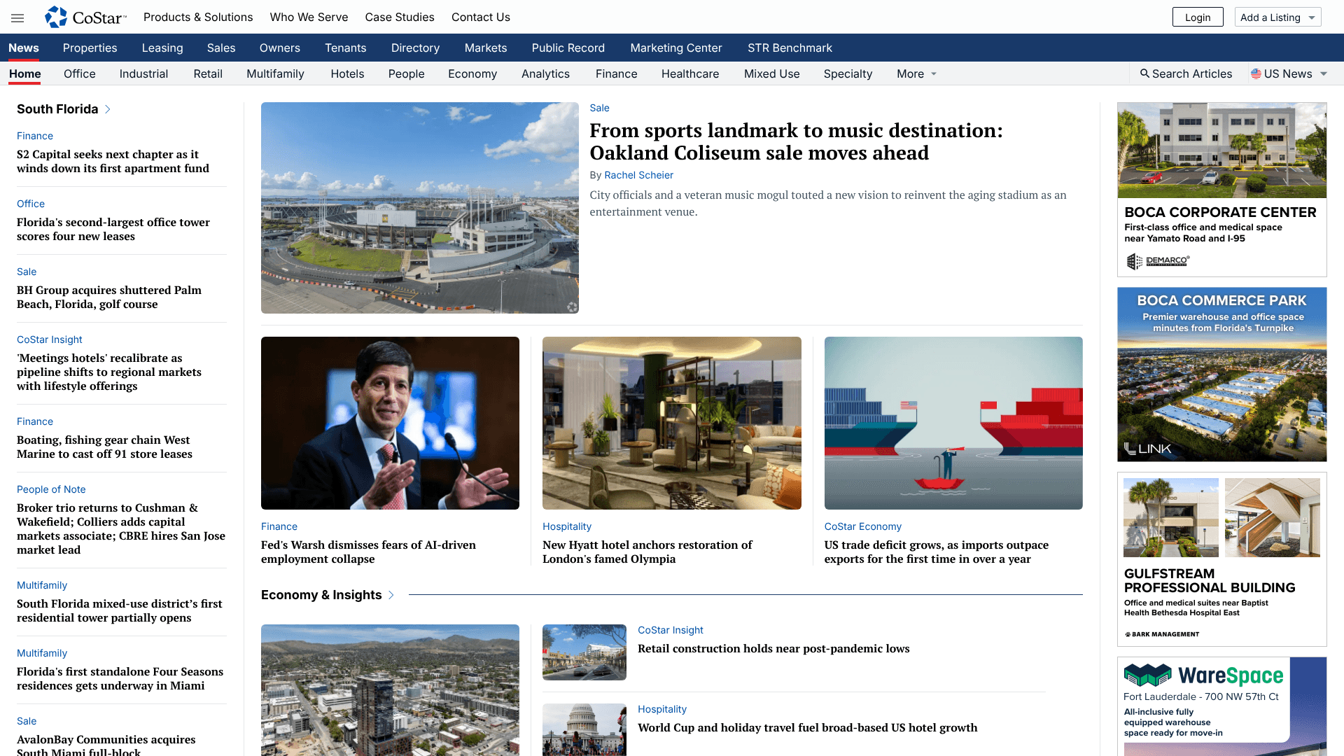The image size is (1344, 756).
Task: Click the trade deficit ships illustration
Action: [x=953, y=423]
